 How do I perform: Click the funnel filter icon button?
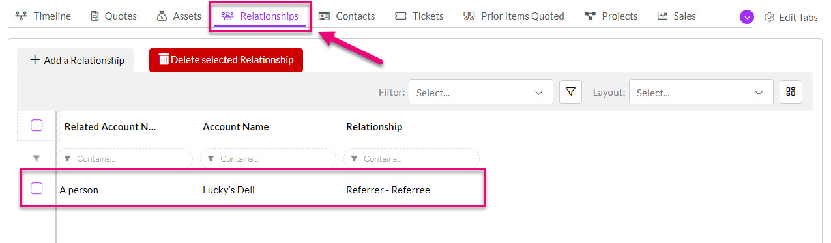(x=570, y=92)
